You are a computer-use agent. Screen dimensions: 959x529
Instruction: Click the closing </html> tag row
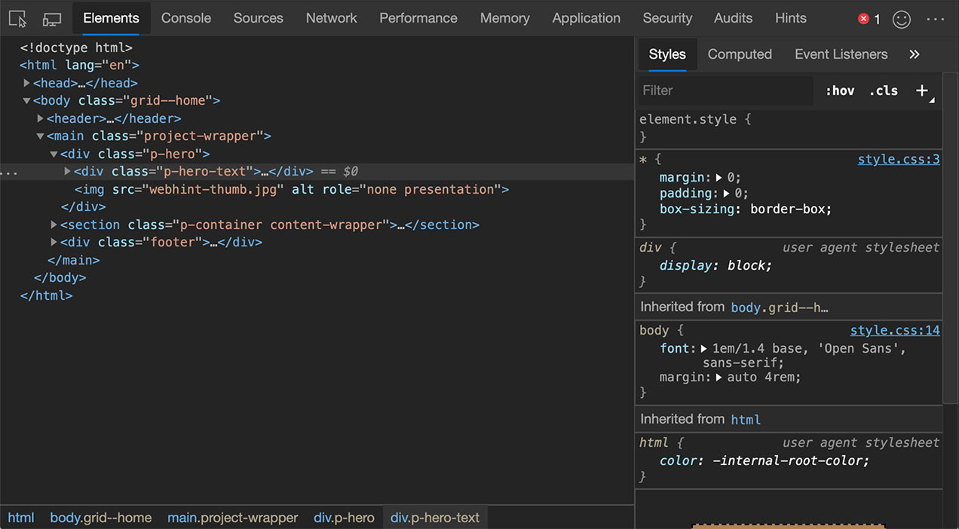[x=46, y=295]
